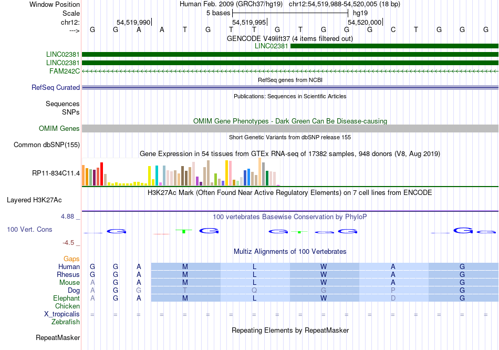Click the P codon in Dog row
Screen dimensions: 499x350
[393, 291]
